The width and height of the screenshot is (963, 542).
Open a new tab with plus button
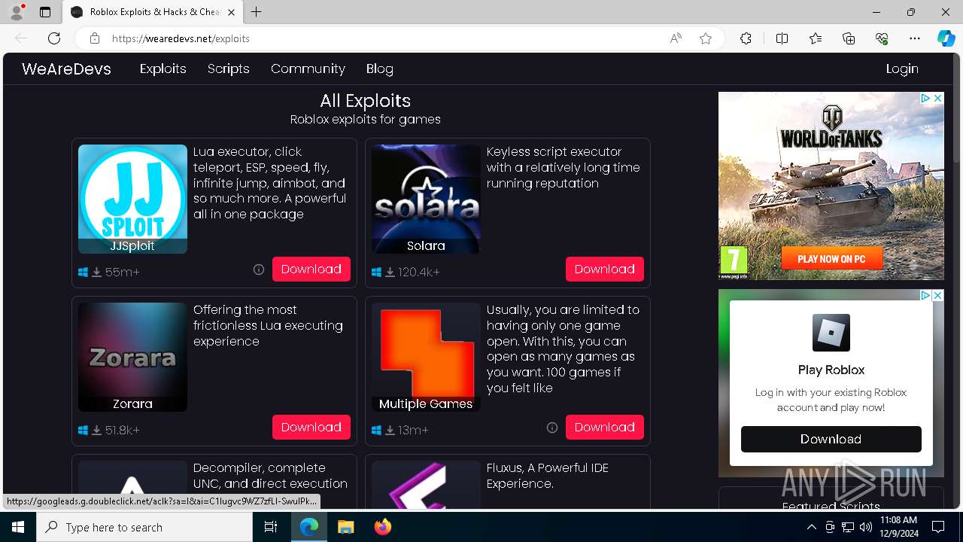click(x=257, y=12)
